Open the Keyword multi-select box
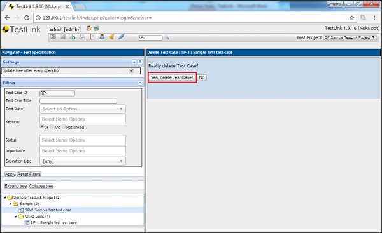The width and height of the screenshot is (382, 233). (x=83, y=119)
